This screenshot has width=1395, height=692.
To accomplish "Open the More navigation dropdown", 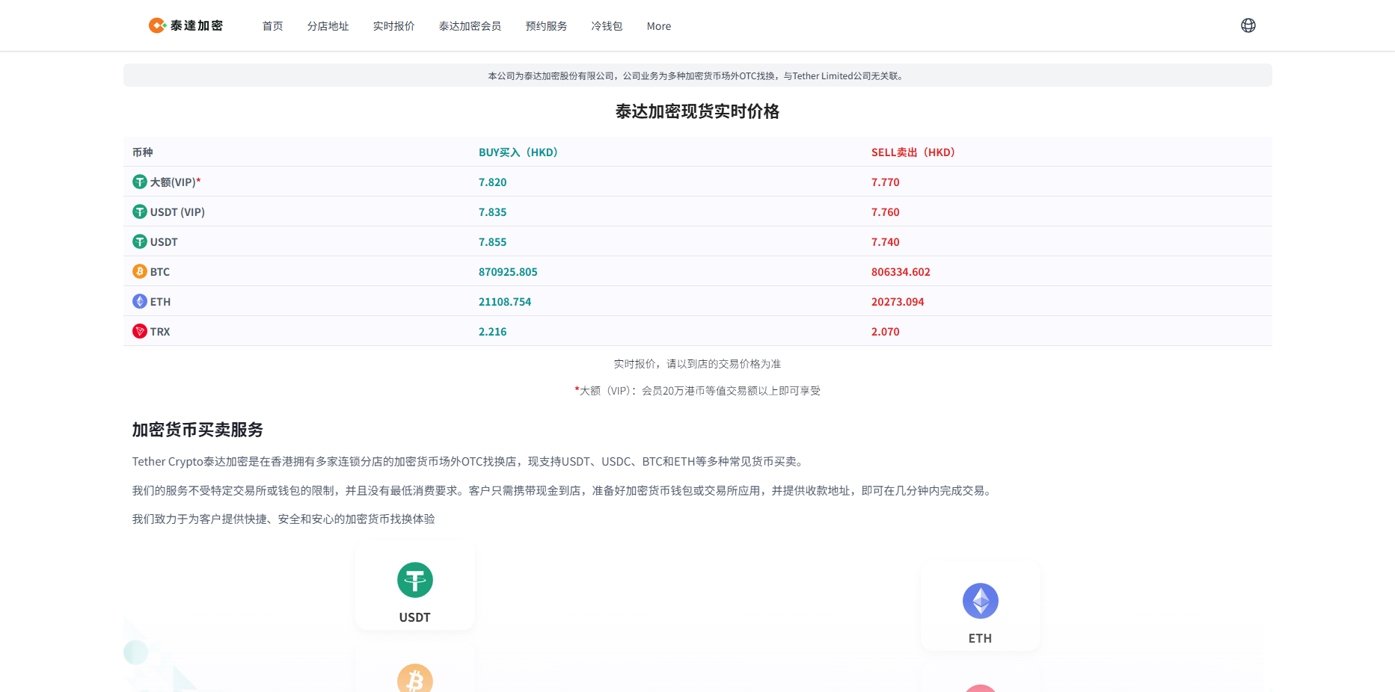I will click(658, 25).
